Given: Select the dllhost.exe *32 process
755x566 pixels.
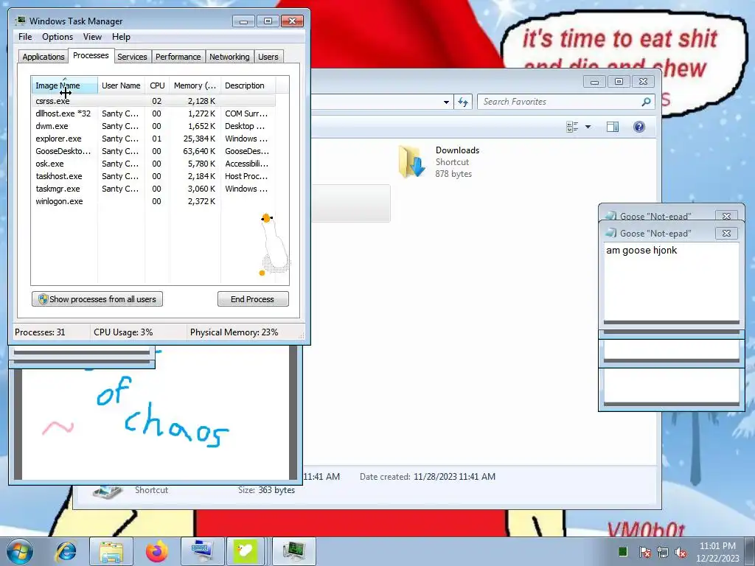Looking at the screenshot, I should pyautogui.click(x=153, y=113).
